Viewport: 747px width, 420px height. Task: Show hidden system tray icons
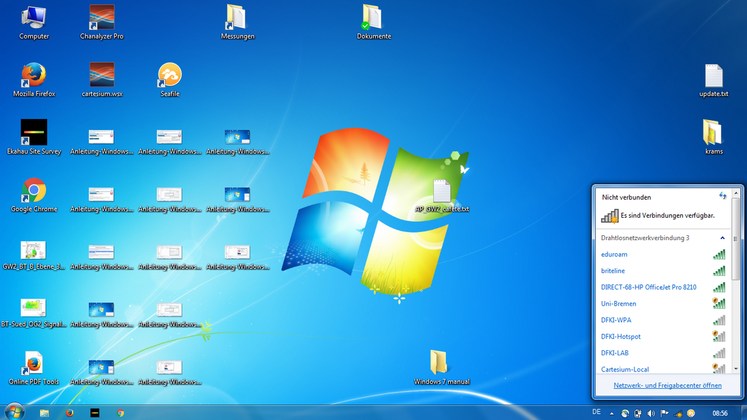611,413
